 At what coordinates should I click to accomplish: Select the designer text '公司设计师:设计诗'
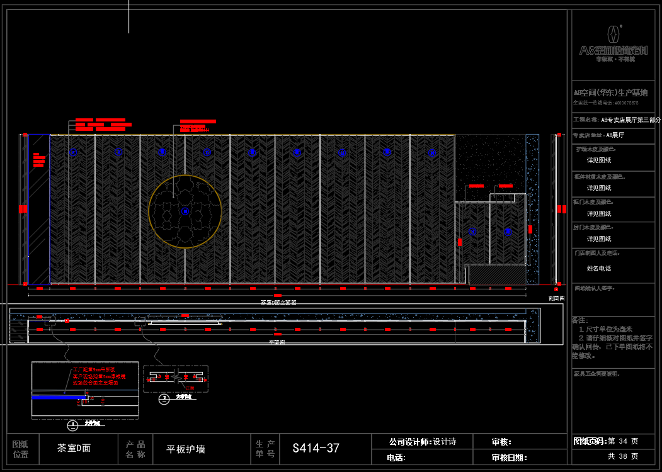(423, 442)
